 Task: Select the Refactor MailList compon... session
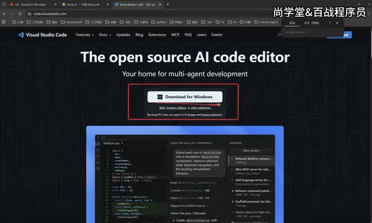[252, 160]
